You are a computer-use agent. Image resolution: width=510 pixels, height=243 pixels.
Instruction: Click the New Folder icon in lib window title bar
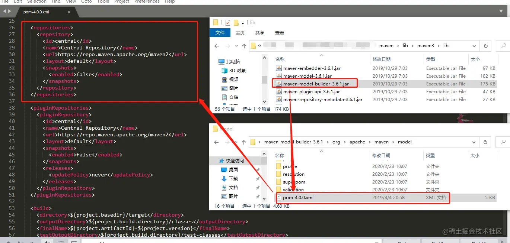pyautogui.click(x=236, y=22)
